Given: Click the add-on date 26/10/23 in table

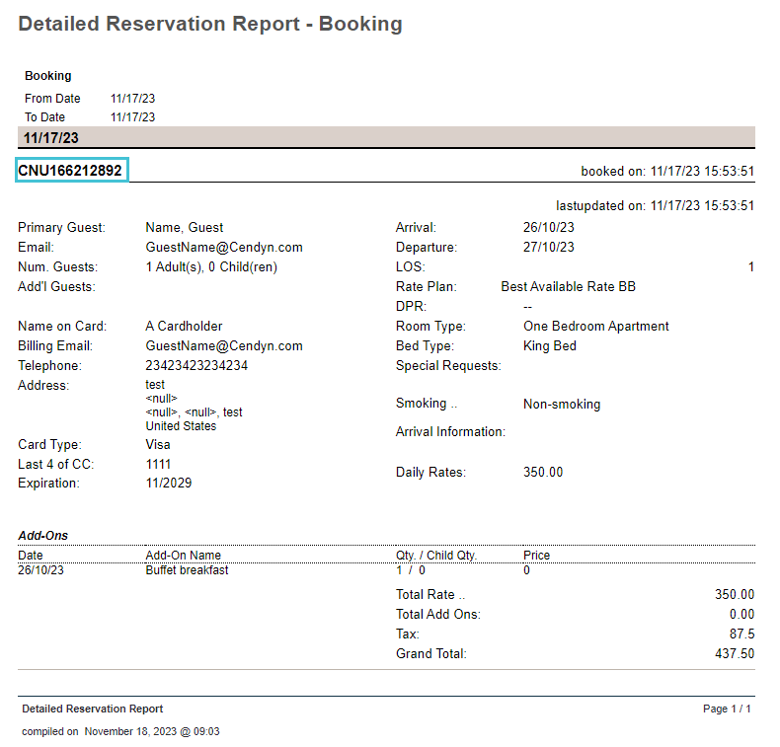Looking at the screenshot, I should (x=40, y=570).
